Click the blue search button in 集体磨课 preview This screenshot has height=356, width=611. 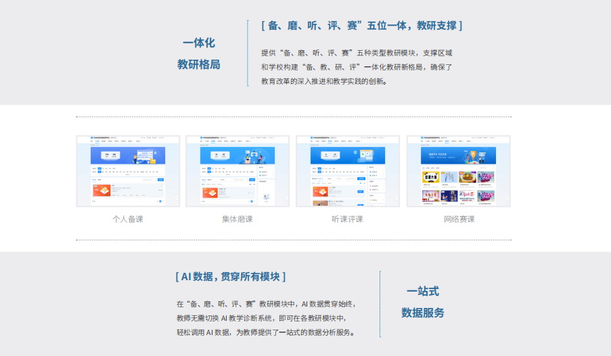(x=252, y=180)
